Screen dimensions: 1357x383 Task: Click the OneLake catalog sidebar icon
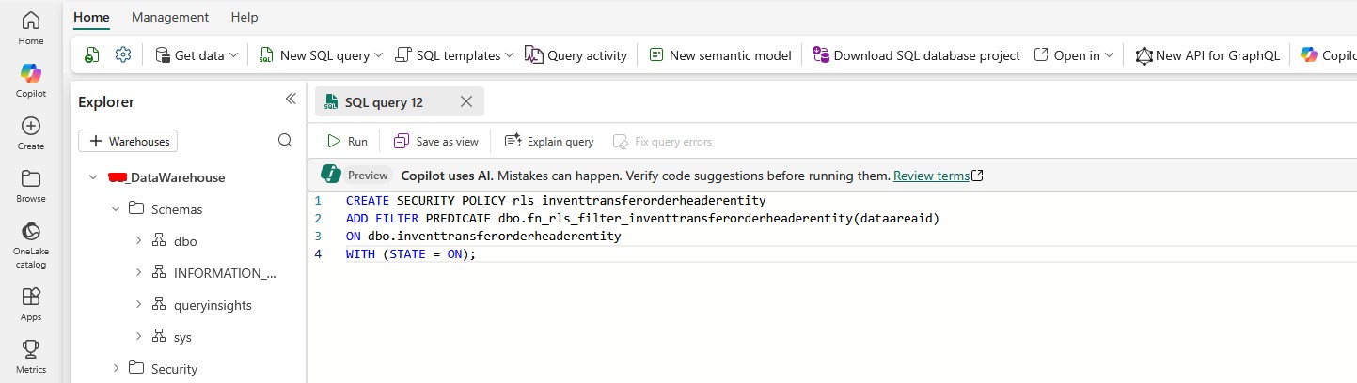pyautogui.click(x=30, y=231)
